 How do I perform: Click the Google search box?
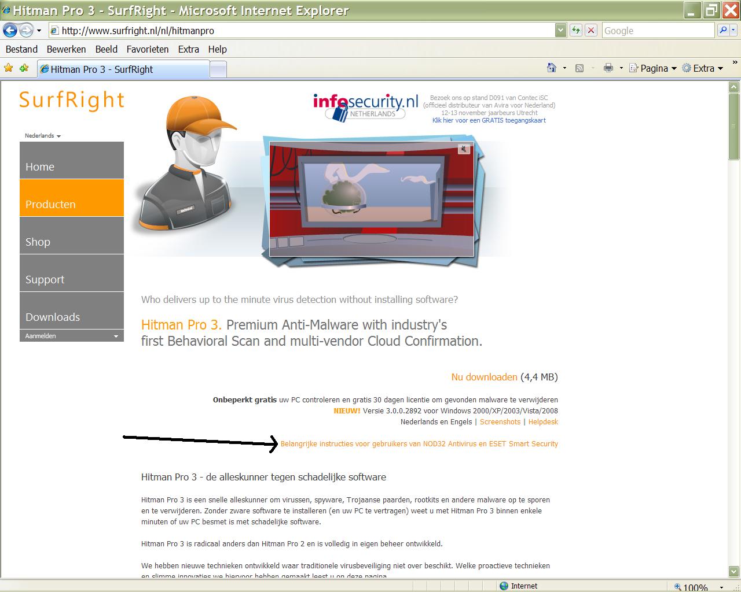point(658,31)
